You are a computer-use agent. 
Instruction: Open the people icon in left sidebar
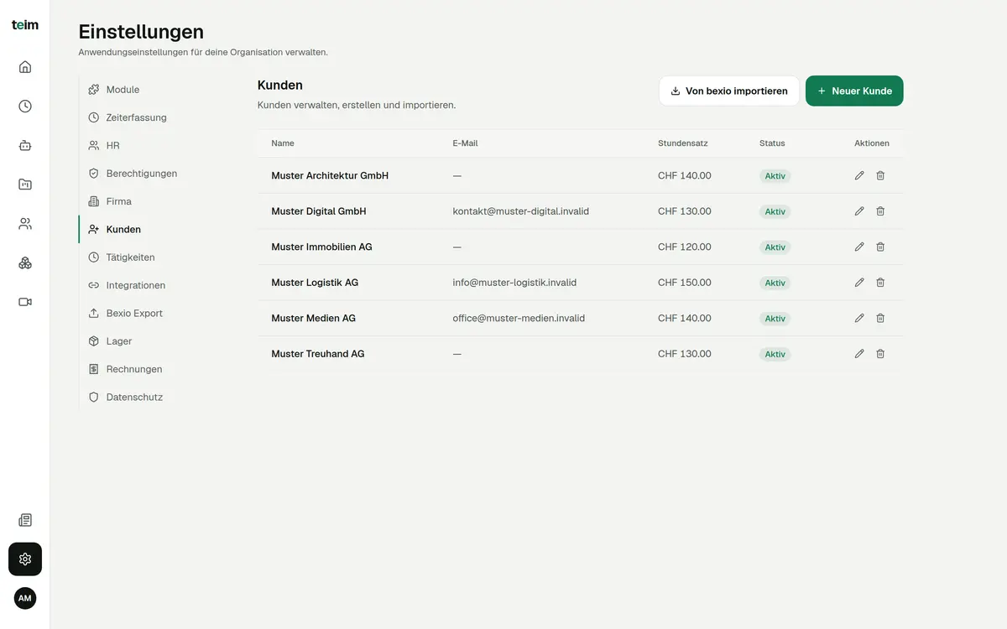(x=25, y=224)
